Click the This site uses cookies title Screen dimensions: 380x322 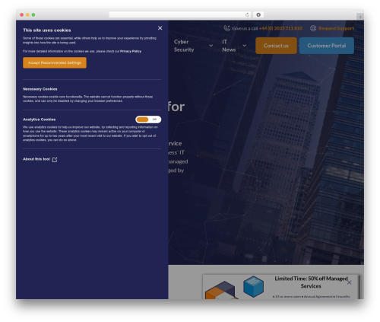coord(47,30)
